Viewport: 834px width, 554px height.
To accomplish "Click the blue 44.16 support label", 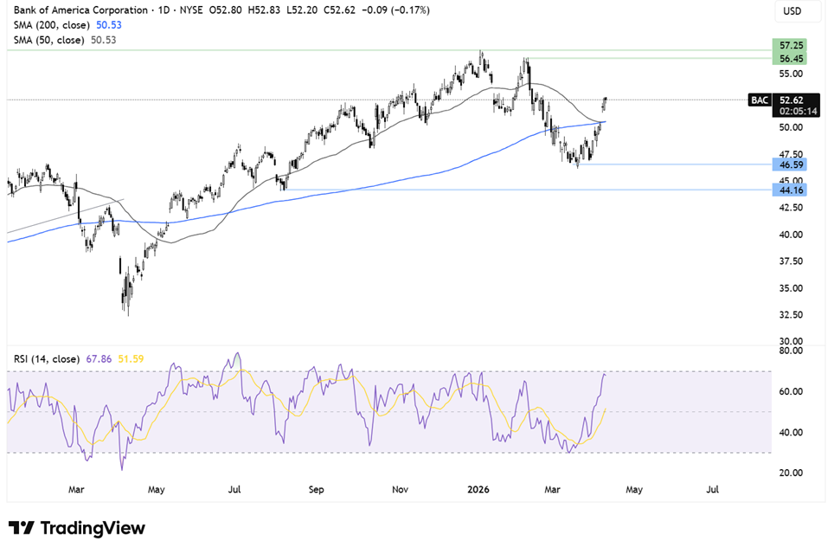I will (788, 189).
